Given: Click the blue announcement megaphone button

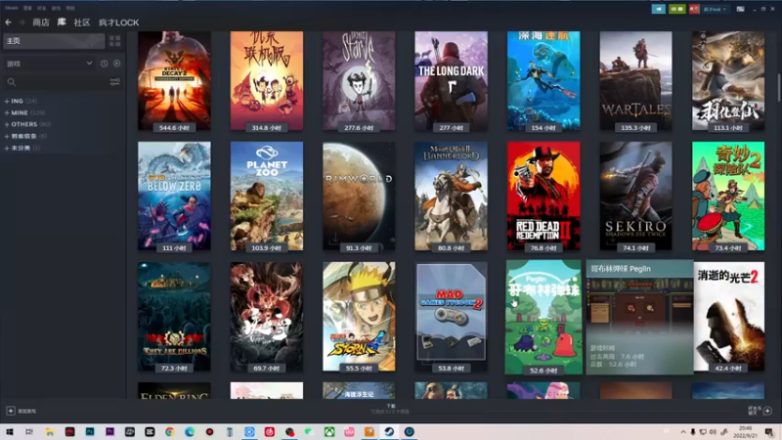Looking at the screenshot, I should click(658, 9).
